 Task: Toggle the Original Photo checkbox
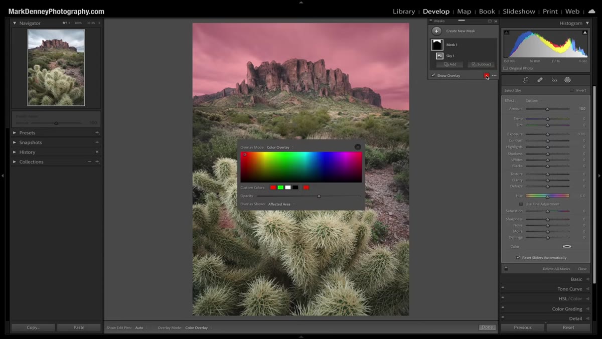[505, 68]
